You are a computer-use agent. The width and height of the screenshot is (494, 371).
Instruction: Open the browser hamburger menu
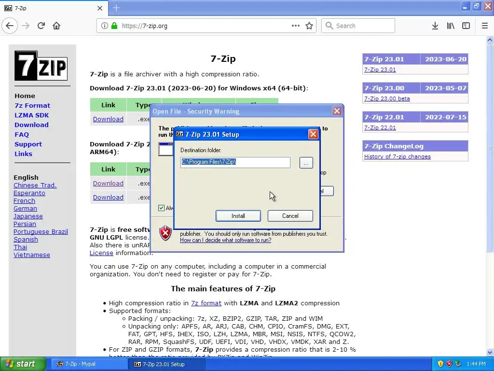485,26
